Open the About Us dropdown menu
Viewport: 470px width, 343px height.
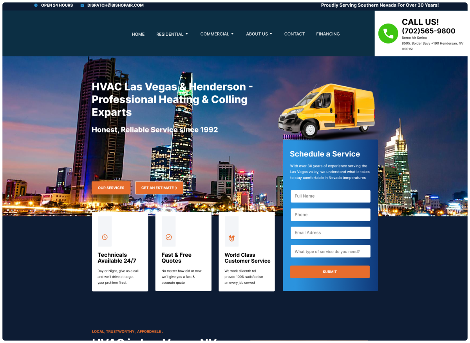point(259,34)
